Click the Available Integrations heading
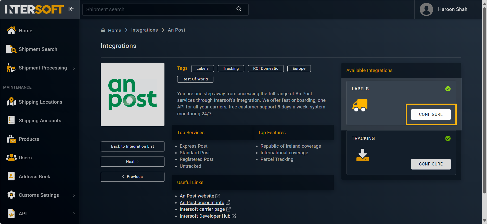This screenshot has height=224, width=487. click(369, 71)
